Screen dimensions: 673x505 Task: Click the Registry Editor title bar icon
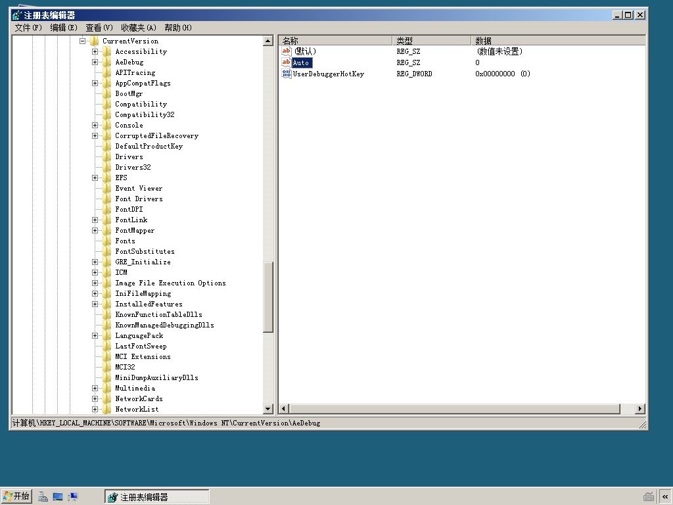pos(16,16)
